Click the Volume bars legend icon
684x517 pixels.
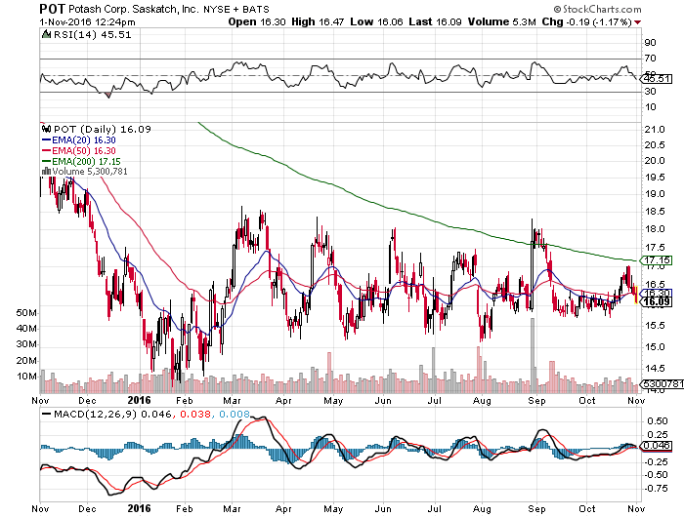[x=46, y=171]
